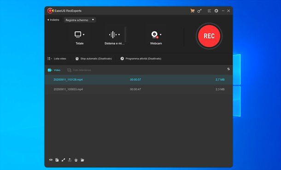The width and height of the screenshot is (281, 170).
Task: Open the Lista video menu
Action: tap(57, 59)
